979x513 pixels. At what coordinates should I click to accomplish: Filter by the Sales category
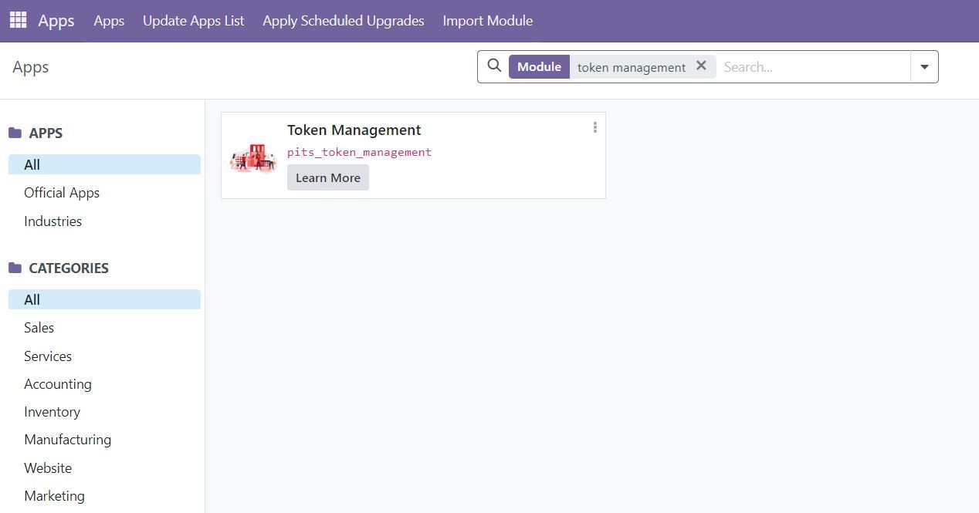[39, 328]
